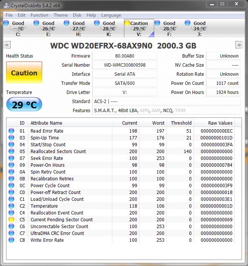The height and width of the screenshot is (266, 248).
Task: Click status icon of Temperature attribute row
Action: tap(11, 206)
